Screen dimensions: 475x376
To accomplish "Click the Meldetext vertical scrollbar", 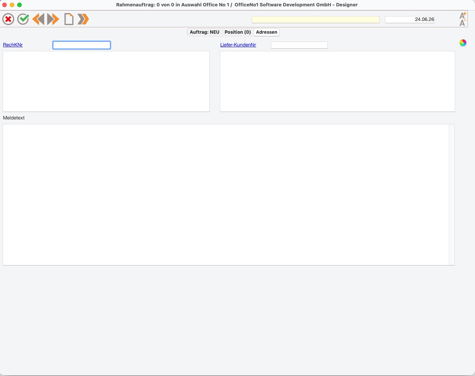I will pos(452,195).
